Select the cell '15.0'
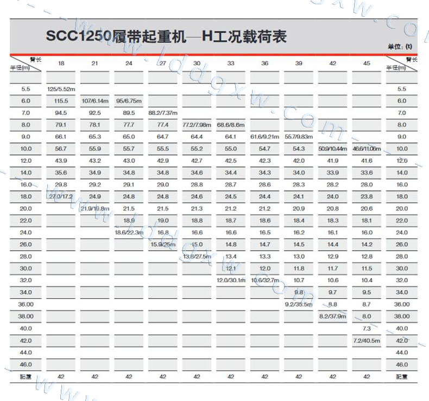The width and height of the screenshot is (429, 401). [x=197, y=244]
